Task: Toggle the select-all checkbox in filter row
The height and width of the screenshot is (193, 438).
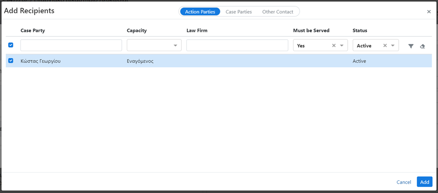Action: tap(11, 45)
